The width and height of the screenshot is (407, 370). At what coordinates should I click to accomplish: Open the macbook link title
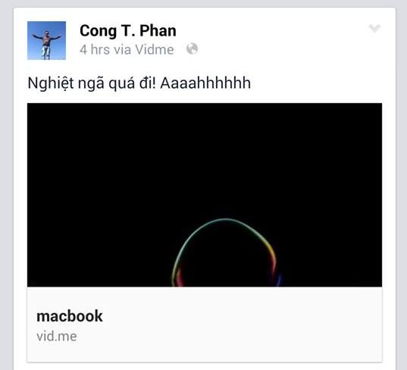(x=70, y=316)
